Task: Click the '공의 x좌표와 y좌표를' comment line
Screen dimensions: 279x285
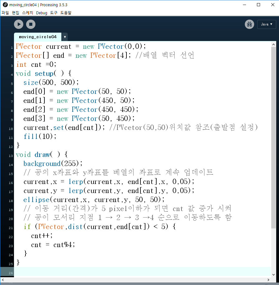Action: [118, 172]
